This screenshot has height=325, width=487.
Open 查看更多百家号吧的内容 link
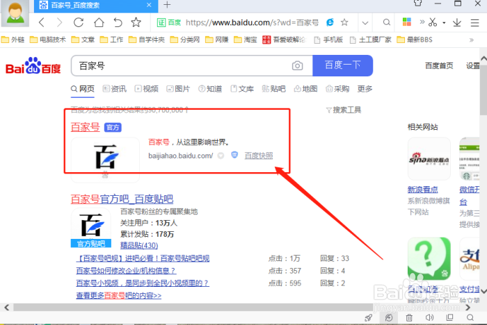coord(119,296)
